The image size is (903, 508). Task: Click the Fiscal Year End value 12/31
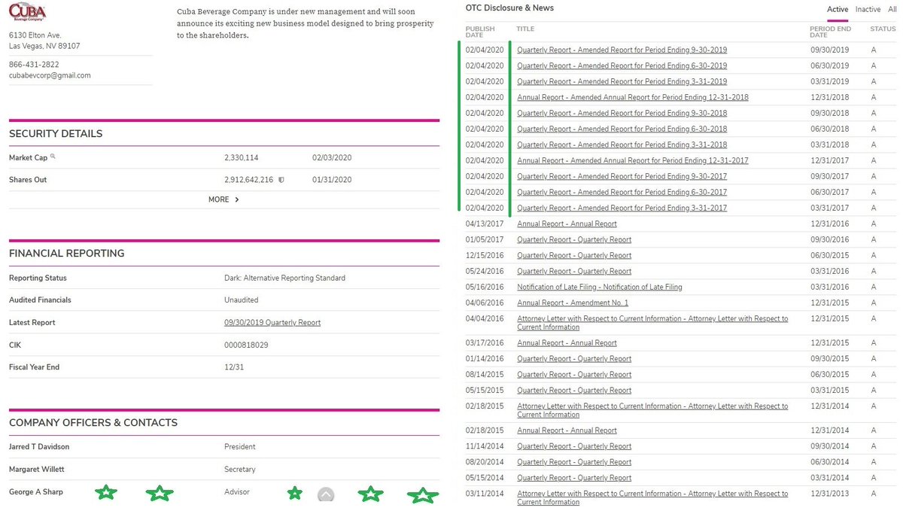[x=233, y=367]
